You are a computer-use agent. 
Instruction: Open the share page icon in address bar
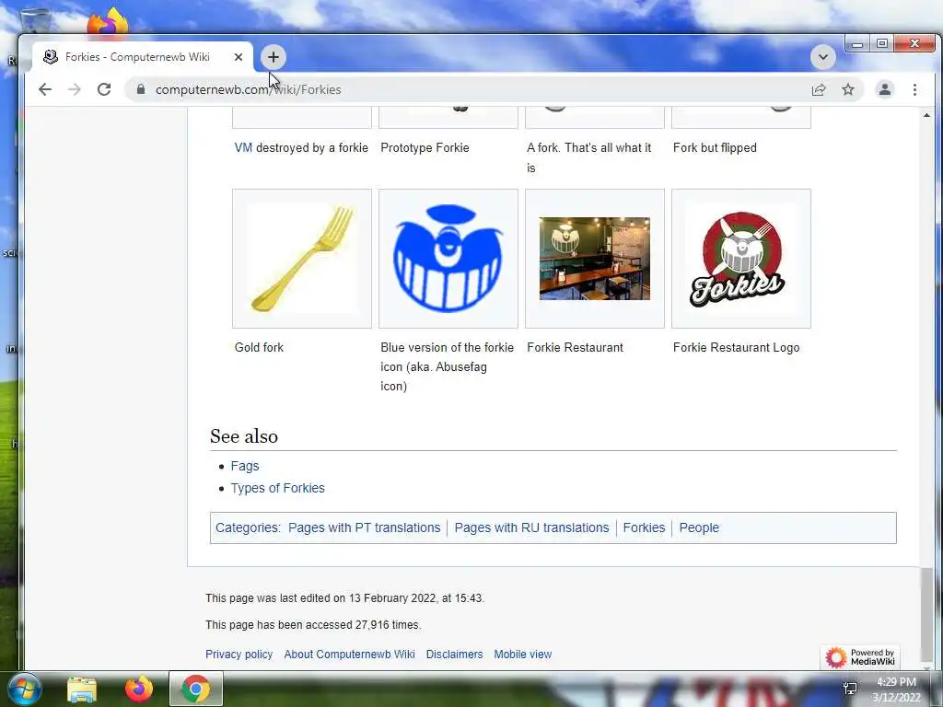click(x=819, y=89)
